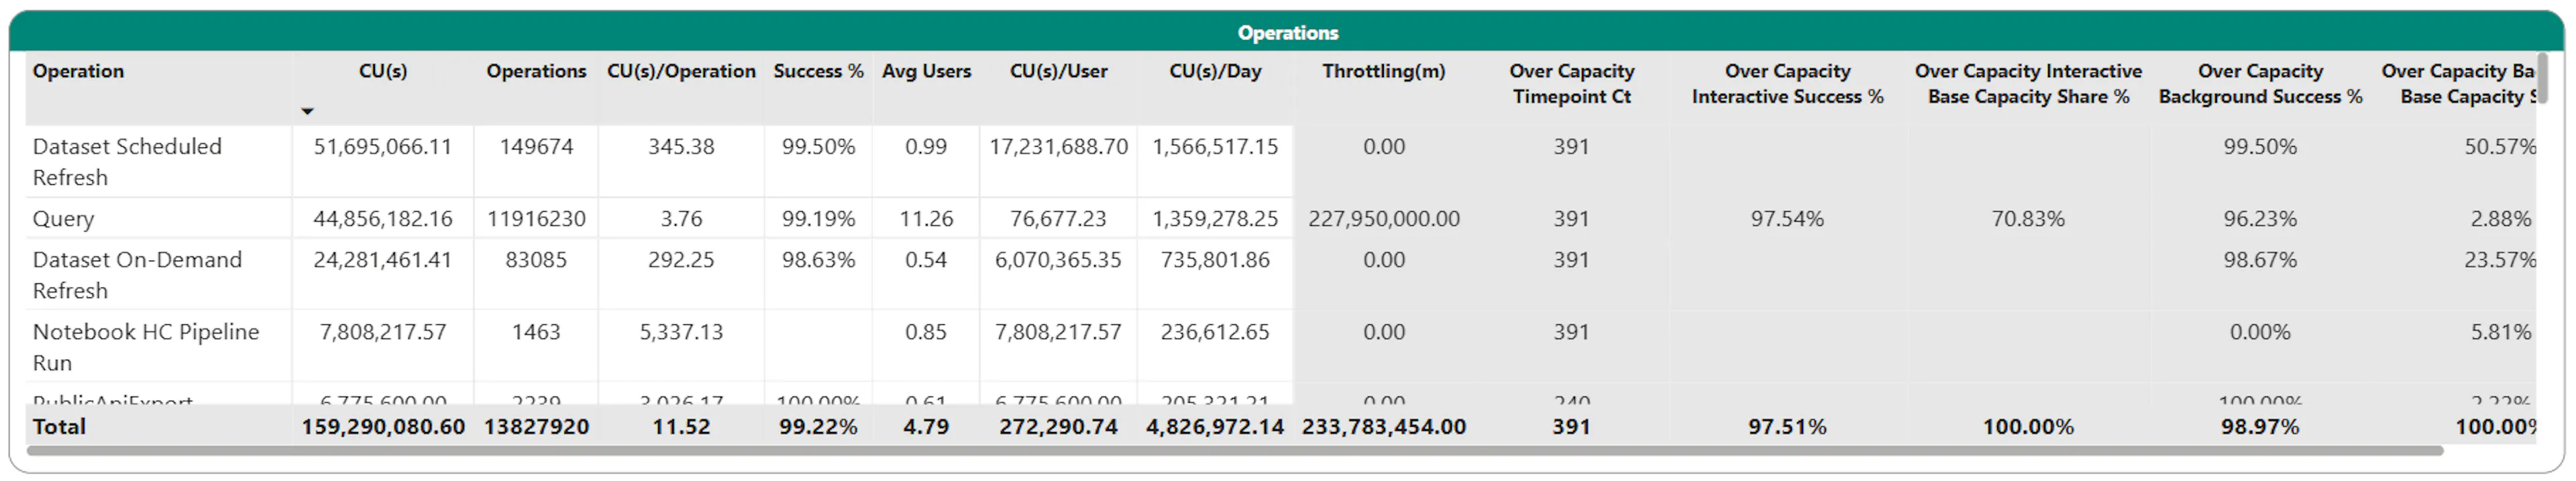Click the descending sort arrow under CU(s)
The image size is (2576, 481).
coord(307,112)
